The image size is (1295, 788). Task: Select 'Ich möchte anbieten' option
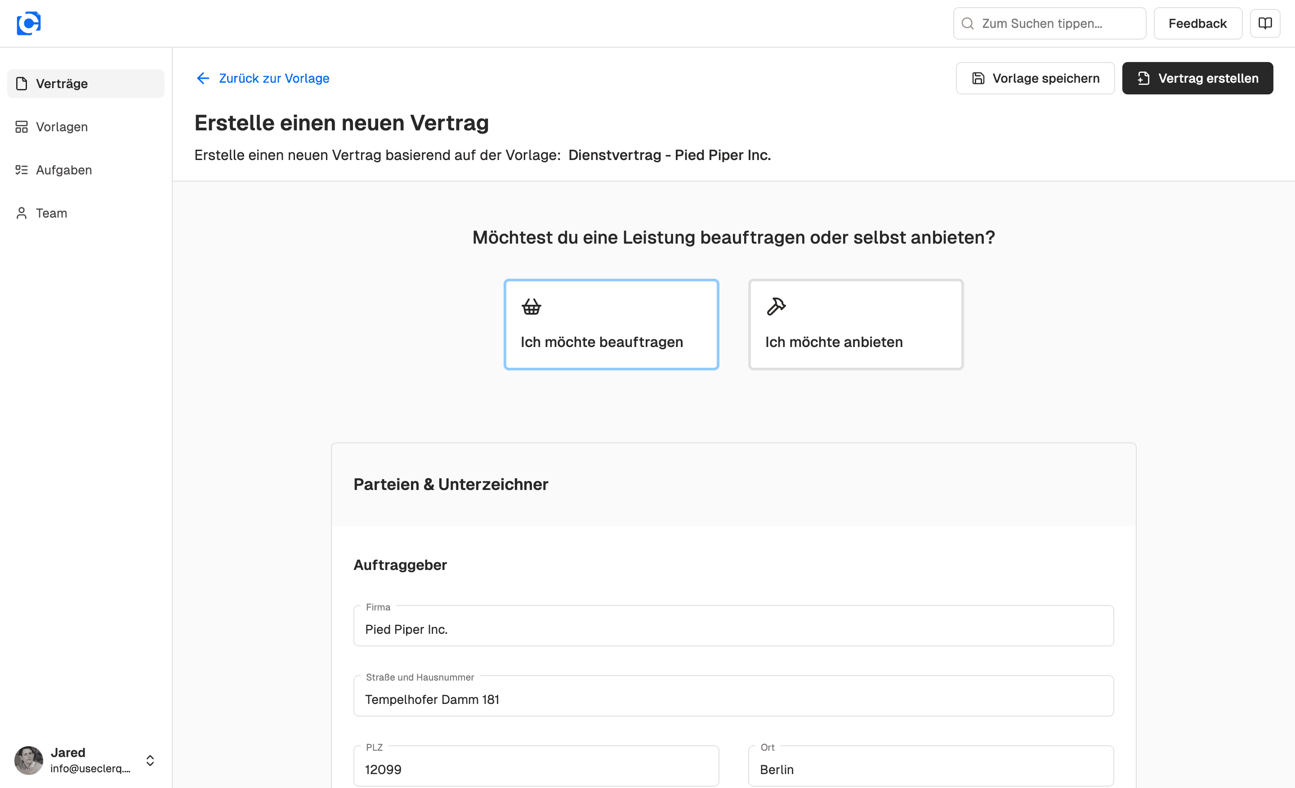pos(856,325)
